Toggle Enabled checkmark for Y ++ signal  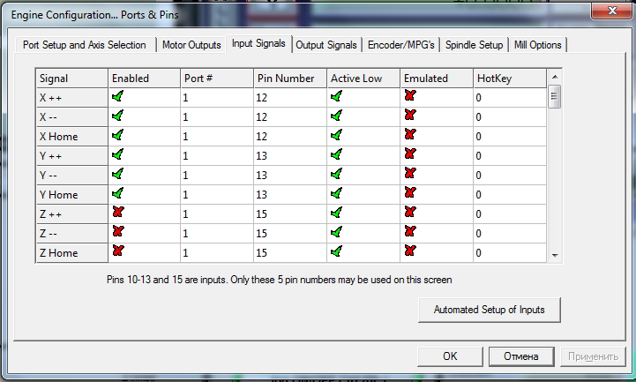point(117,155)
